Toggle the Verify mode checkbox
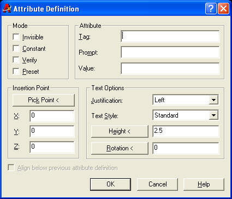Screen dimensions: 232x199 [16, 60]
